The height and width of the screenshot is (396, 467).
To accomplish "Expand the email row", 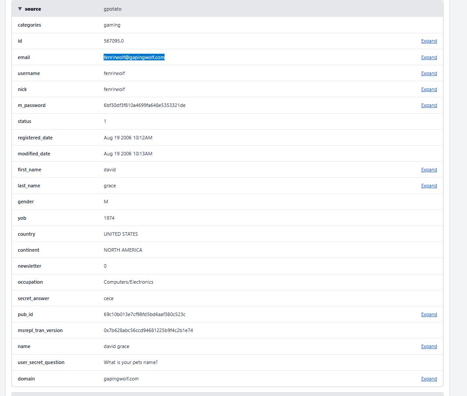I will pyautogui.click(x=429, y=57).
